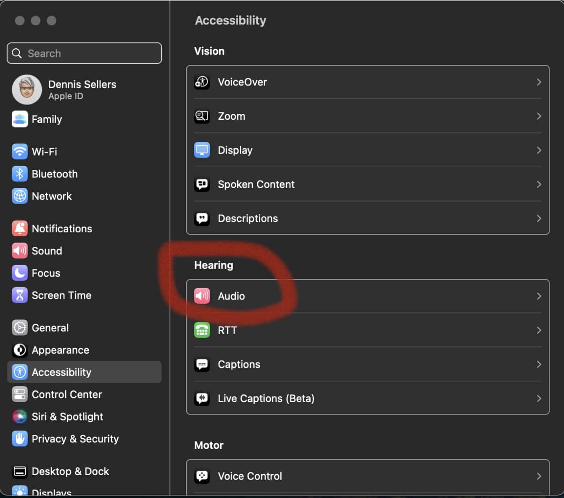Image resolution: width=564 pixels, height=498 pixels.
Task: Select Siri & Spotlight text in sidebar
Action: (67, 417)
